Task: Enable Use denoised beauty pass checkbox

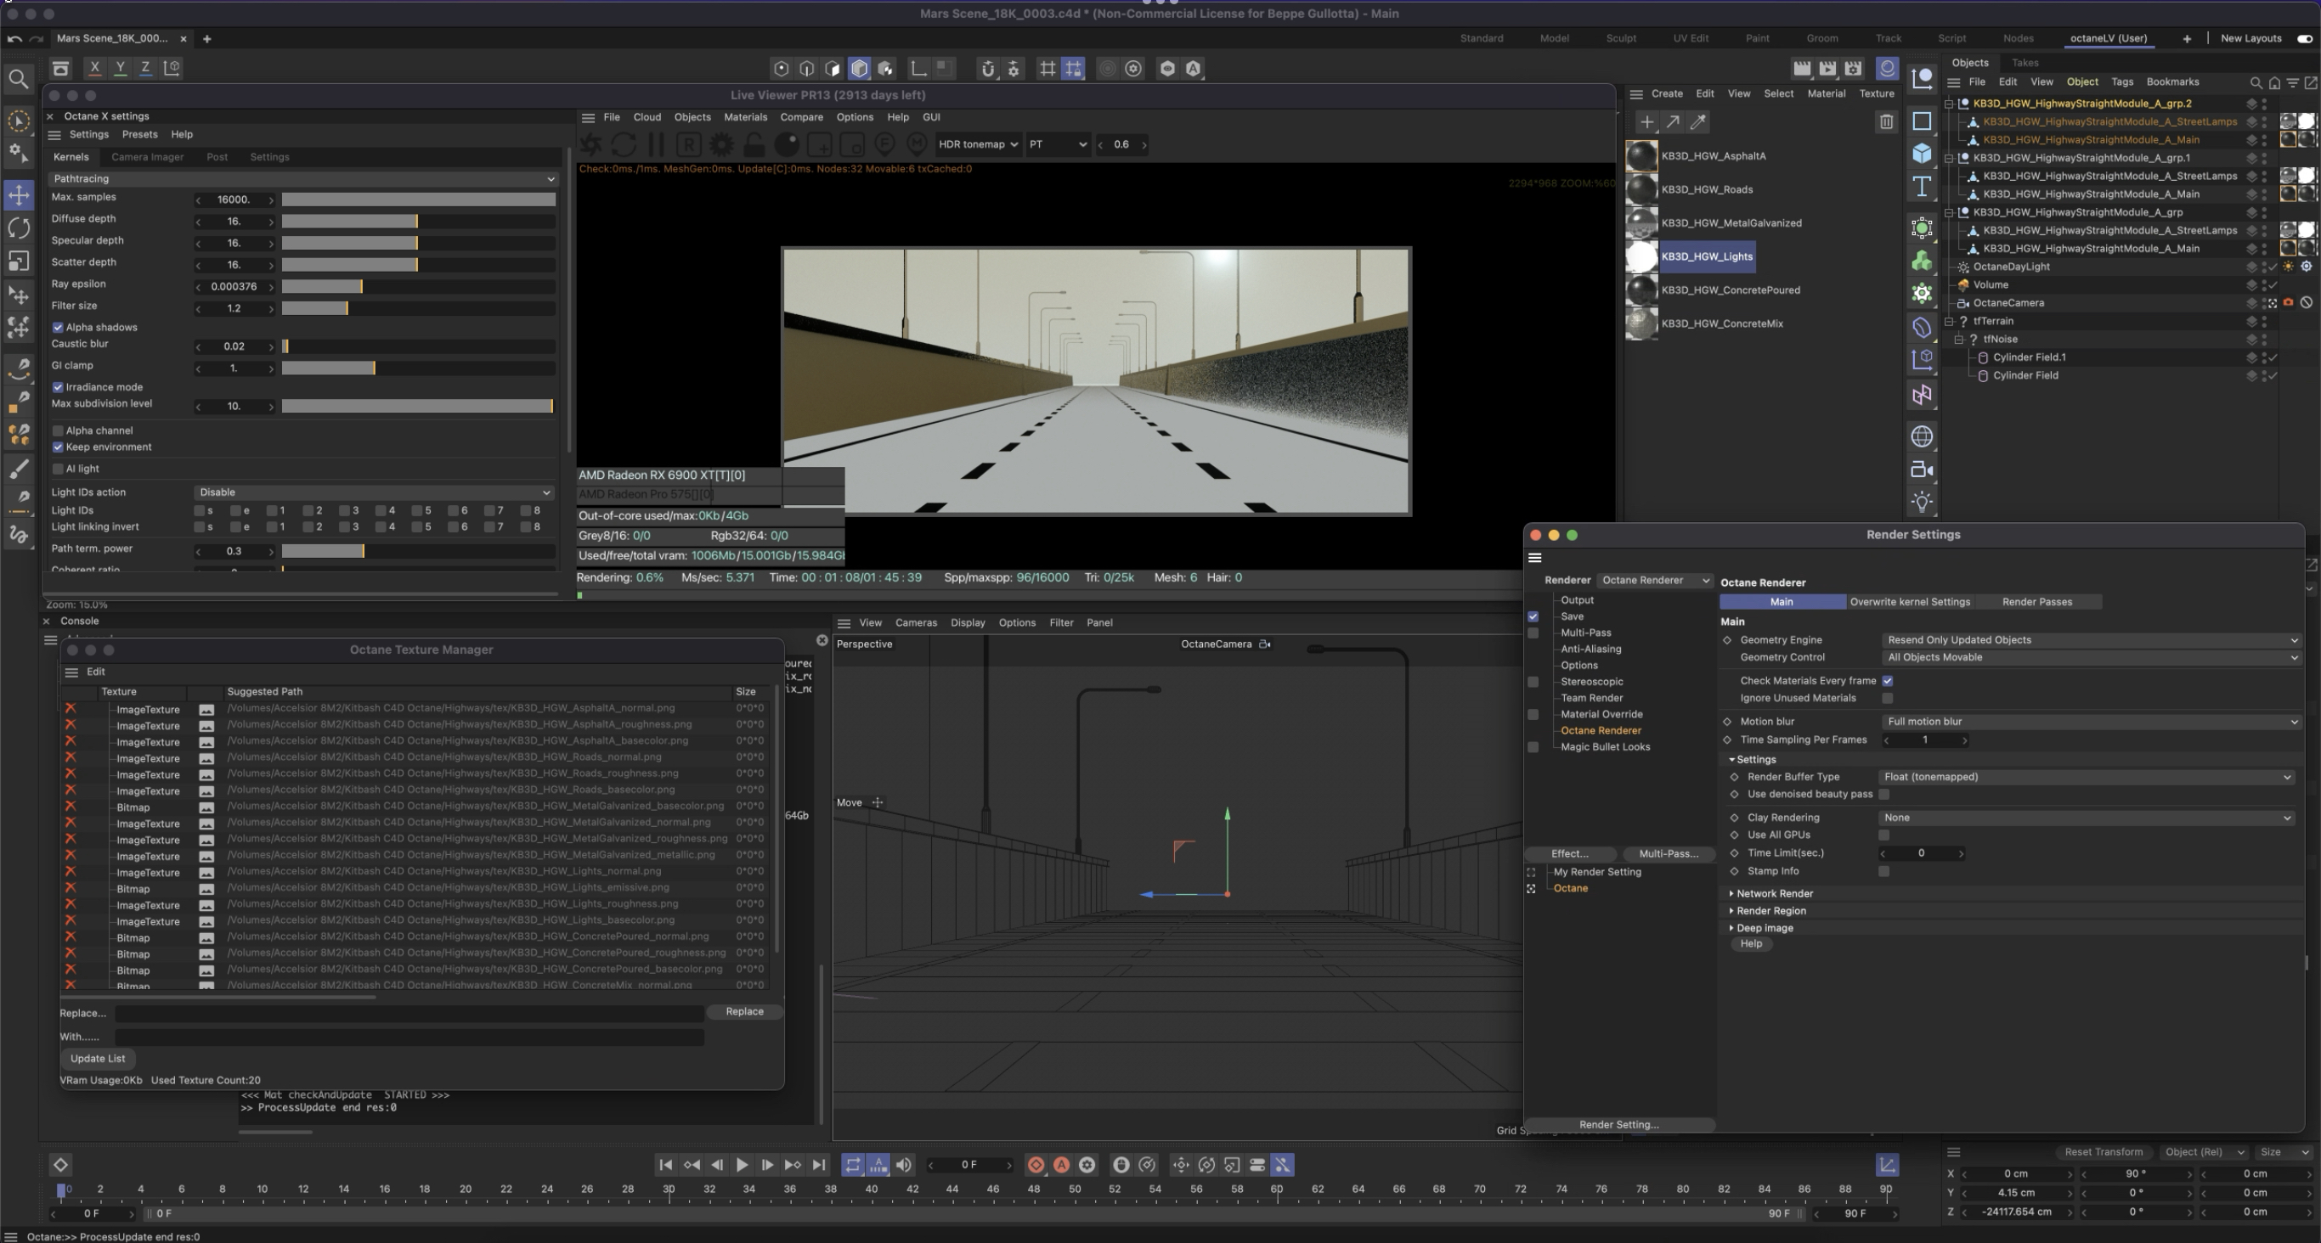Action: pyautogui.click(x=1883, y=795)
